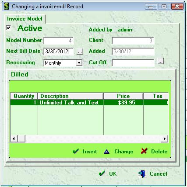Screen dimensions: 187x187
Task: Click the blue triangle icon beside Change
Action: [x=106, y=152]
